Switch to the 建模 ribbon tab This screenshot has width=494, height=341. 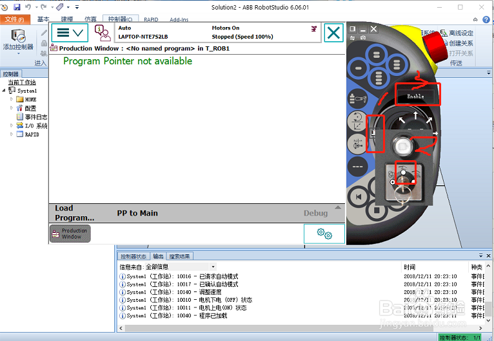pyautogui.click(x=67, y=19)
